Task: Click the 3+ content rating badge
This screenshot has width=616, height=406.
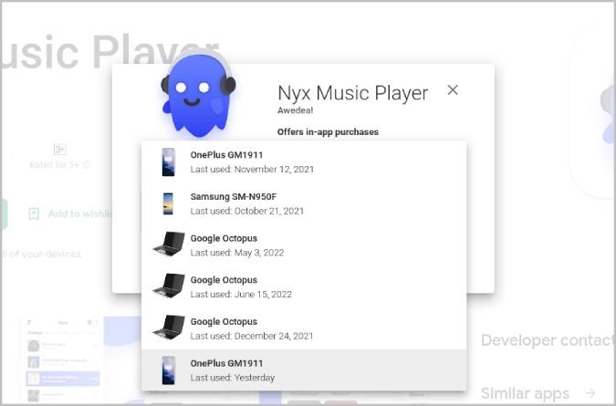Action: [x=59, y=150]
